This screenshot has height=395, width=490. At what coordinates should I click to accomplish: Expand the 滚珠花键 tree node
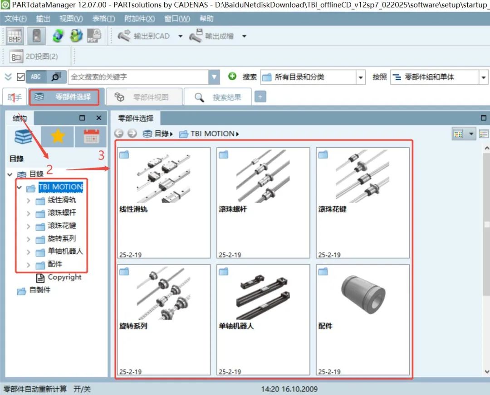[x=29, y=226]
